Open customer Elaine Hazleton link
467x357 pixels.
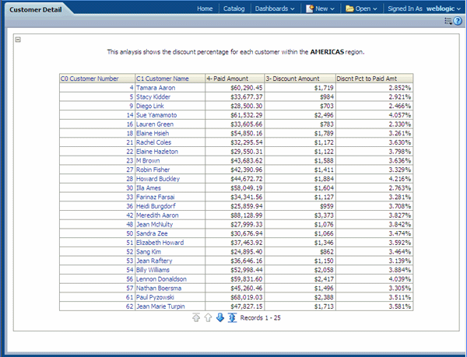tap(157, 152)
